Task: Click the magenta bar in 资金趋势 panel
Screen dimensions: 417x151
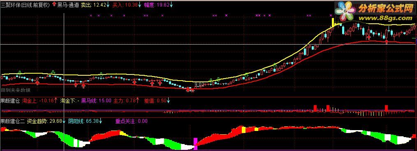Action: (x=196, y=144)
